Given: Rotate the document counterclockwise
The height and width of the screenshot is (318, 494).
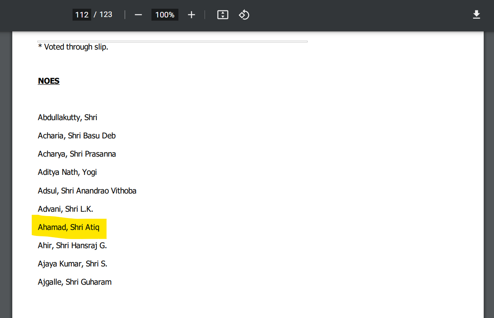Looking at the screenshot, I should click(x=244, y=15).
